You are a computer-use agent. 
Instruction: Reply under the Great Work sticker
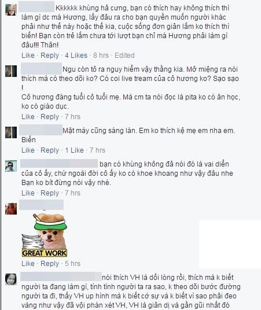50,264
